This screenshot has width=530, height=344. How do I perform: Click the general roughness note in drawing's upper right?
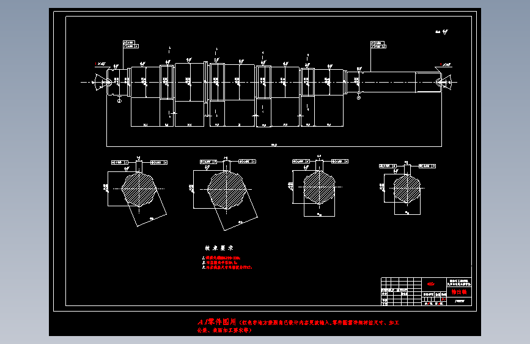441,32
